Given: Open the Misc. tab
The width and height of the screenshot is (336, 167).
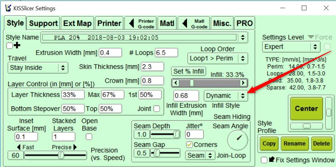Looking at the screenshot, I should [222, 23].
